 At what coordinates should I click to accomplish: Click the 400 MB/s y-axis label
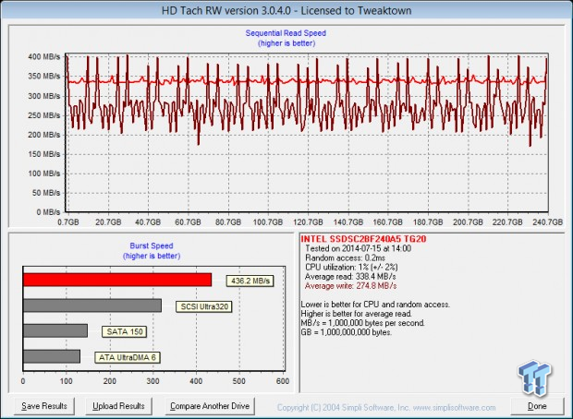(43, 57)
